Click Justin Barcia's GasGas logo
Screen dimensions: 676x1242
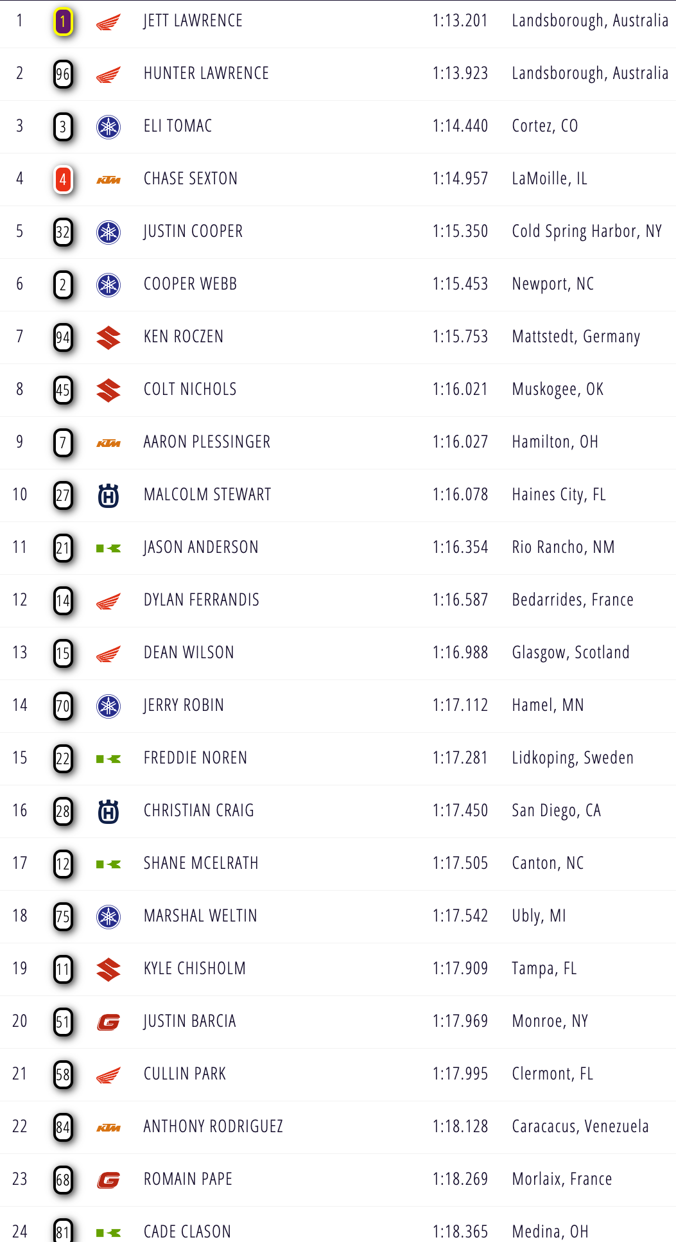click(x=108, y=1022)
